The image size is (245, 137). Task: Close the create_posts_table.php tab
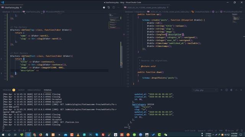168,8
